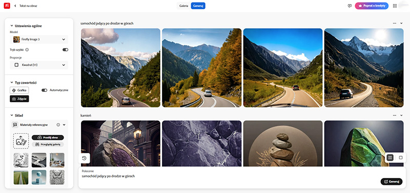
Task: Open generation history clock icon
Action: [x=84, y=158]
